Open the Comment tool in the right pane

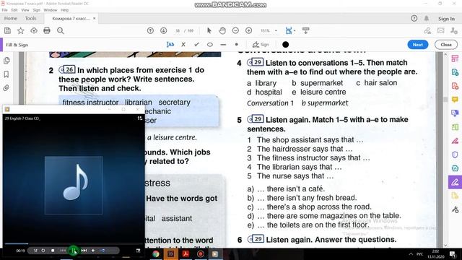(455, 100)
